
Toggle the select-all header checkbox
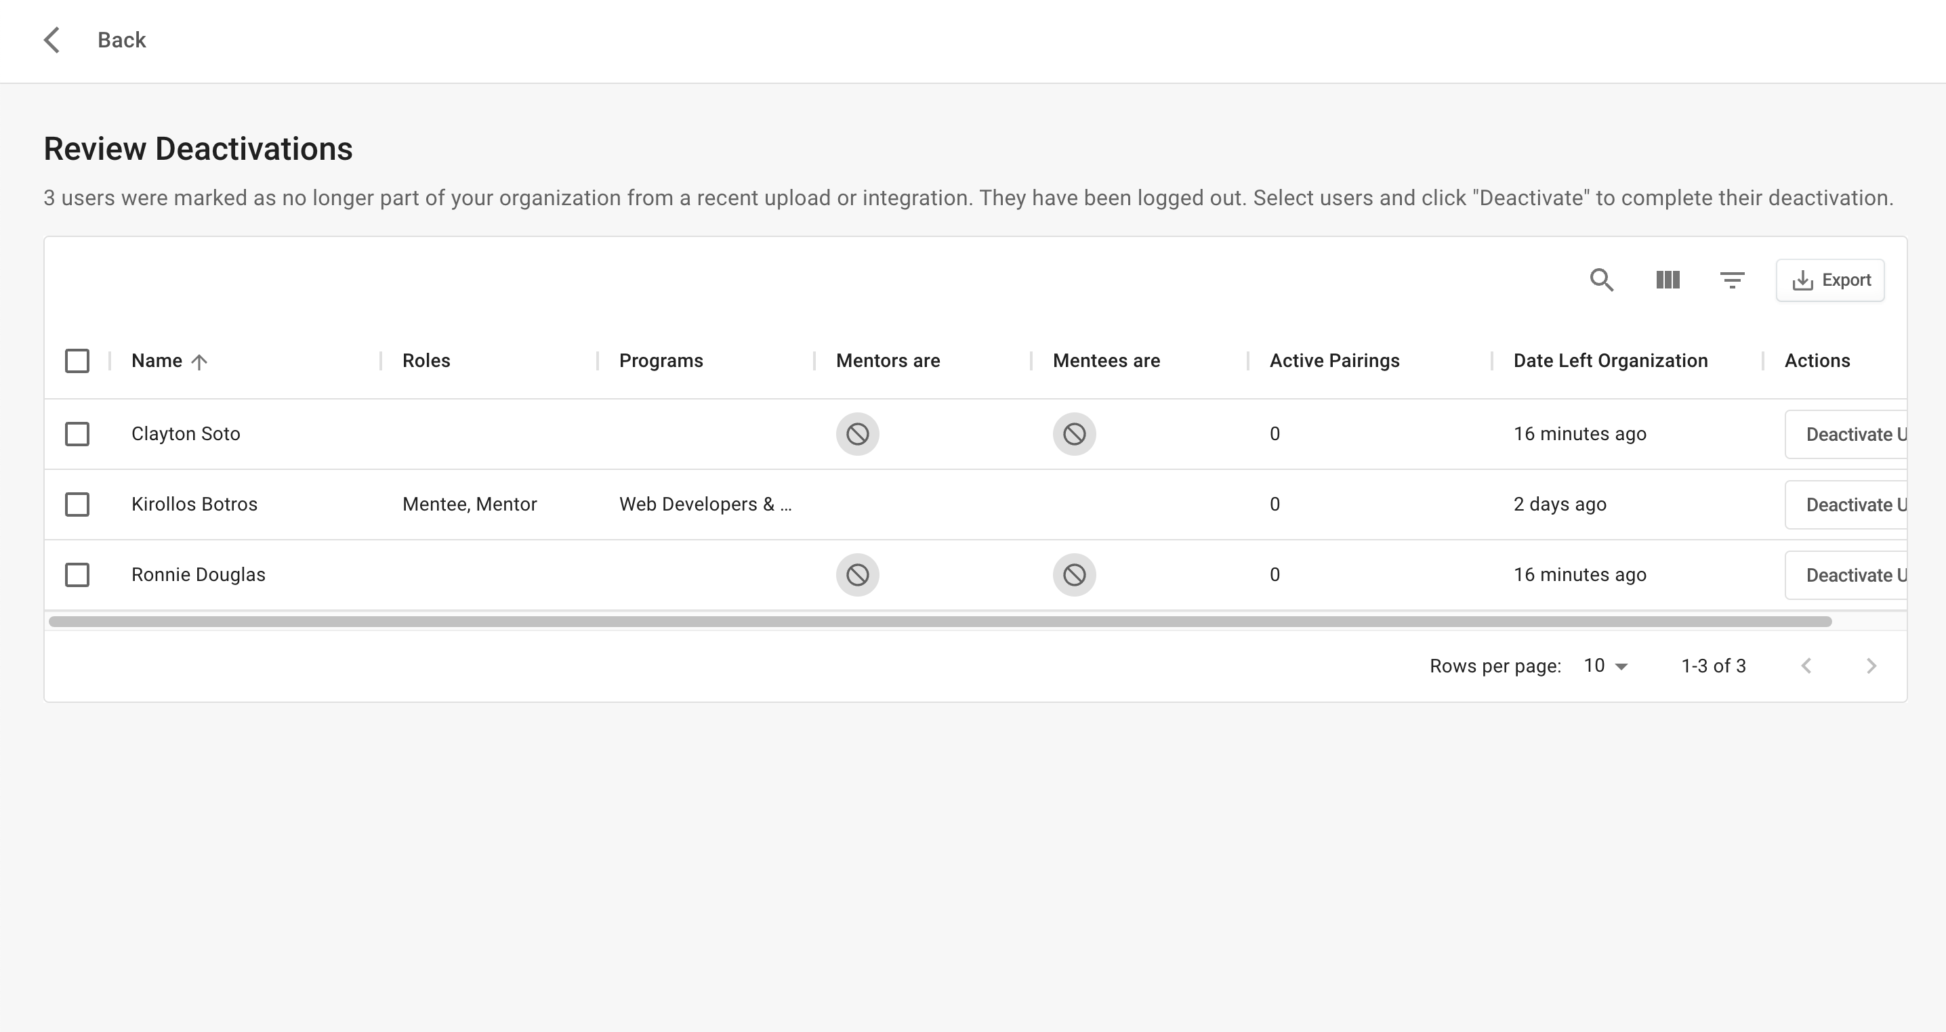[x=77, y=361]
